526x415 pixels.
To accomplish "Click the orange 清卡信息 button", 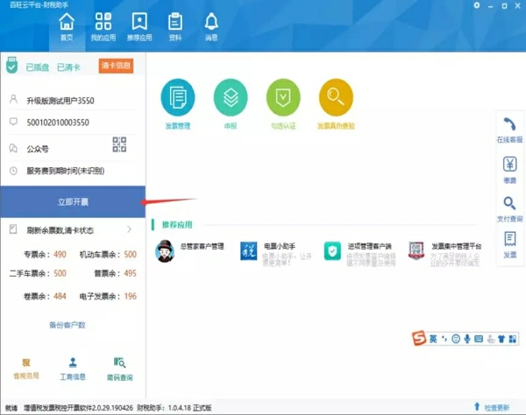I will (116, 66).
